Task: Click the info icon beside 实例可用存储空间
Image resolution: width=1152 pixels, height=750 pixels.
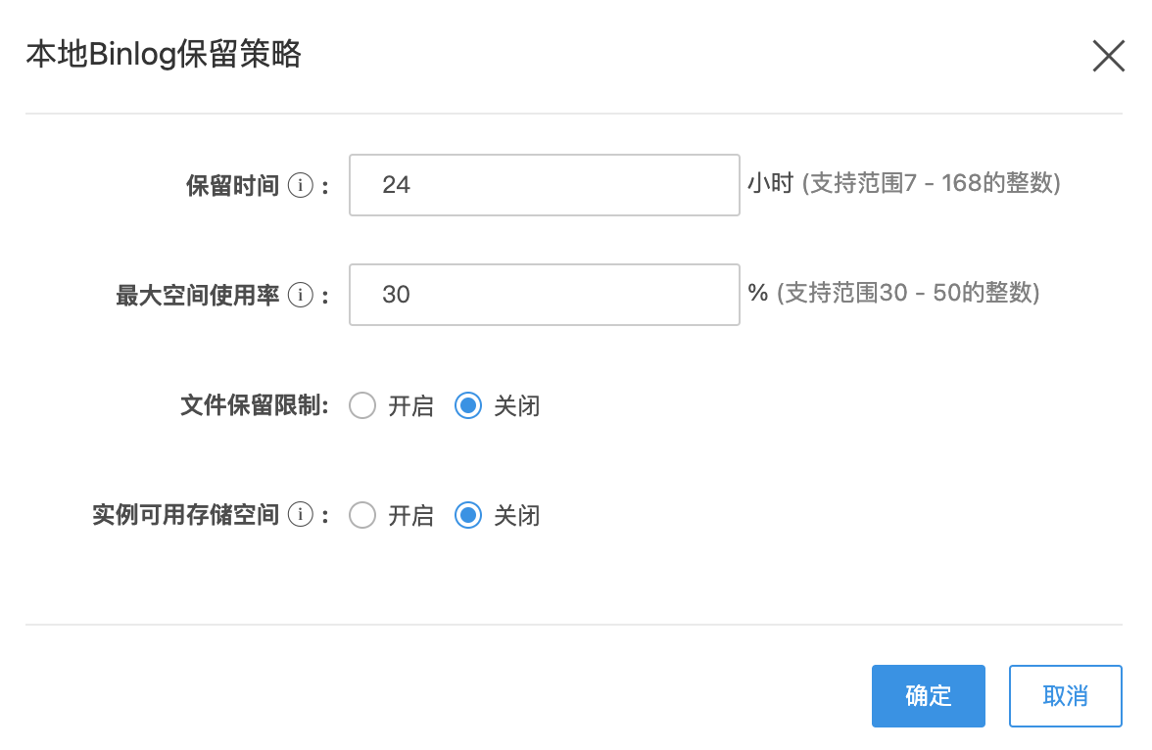Action: [300, 515]
